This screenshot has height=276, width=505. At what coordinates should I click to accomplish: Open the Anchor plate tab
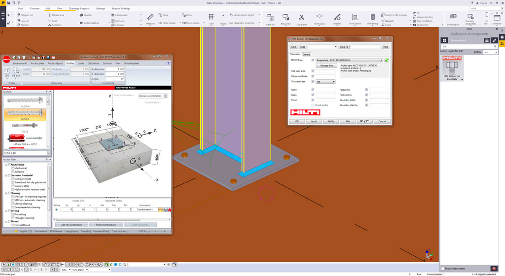click(x=37, y=64)
